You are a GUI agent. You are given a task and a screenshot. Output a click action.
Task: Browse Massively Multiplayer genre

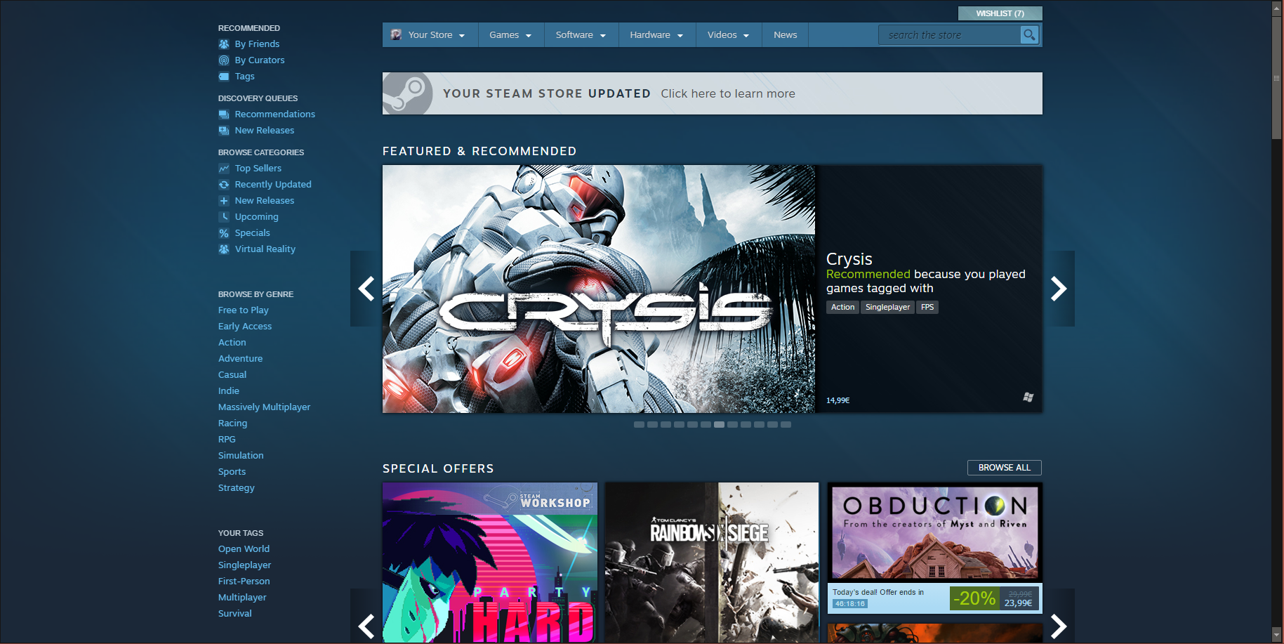(x=264, y=407)
